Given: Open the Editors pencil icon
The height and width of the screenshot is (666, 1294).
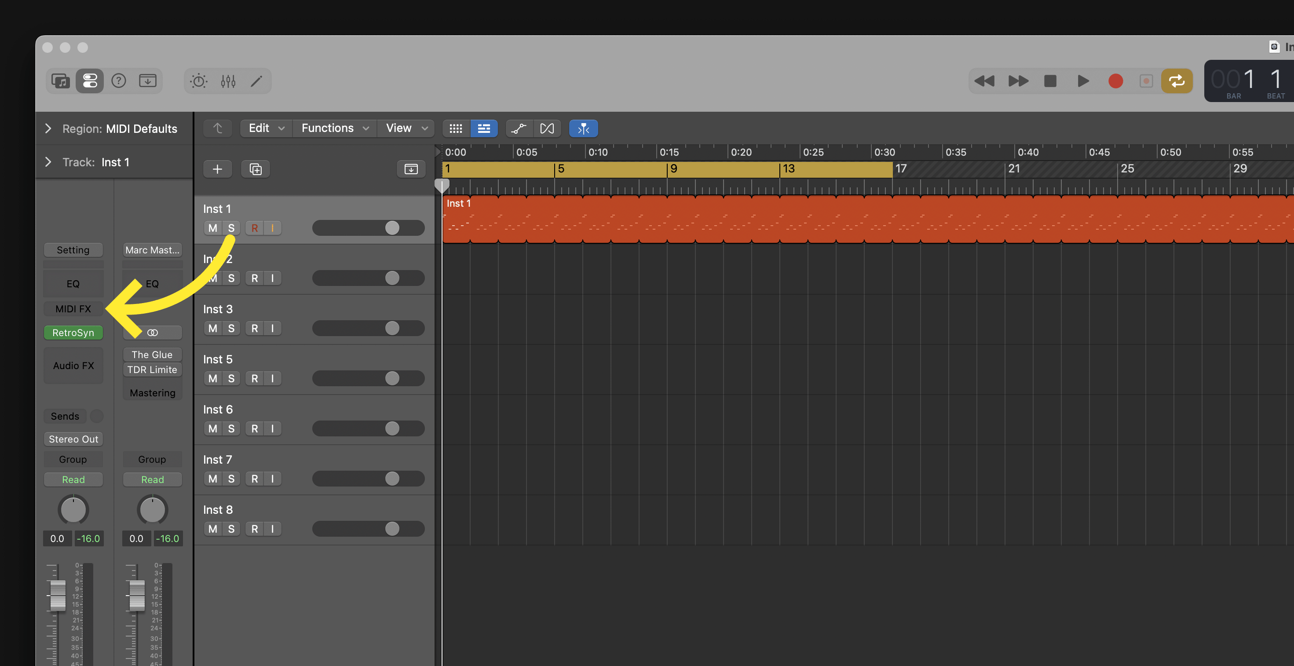Looking at the screenshot, I should 257,81.
